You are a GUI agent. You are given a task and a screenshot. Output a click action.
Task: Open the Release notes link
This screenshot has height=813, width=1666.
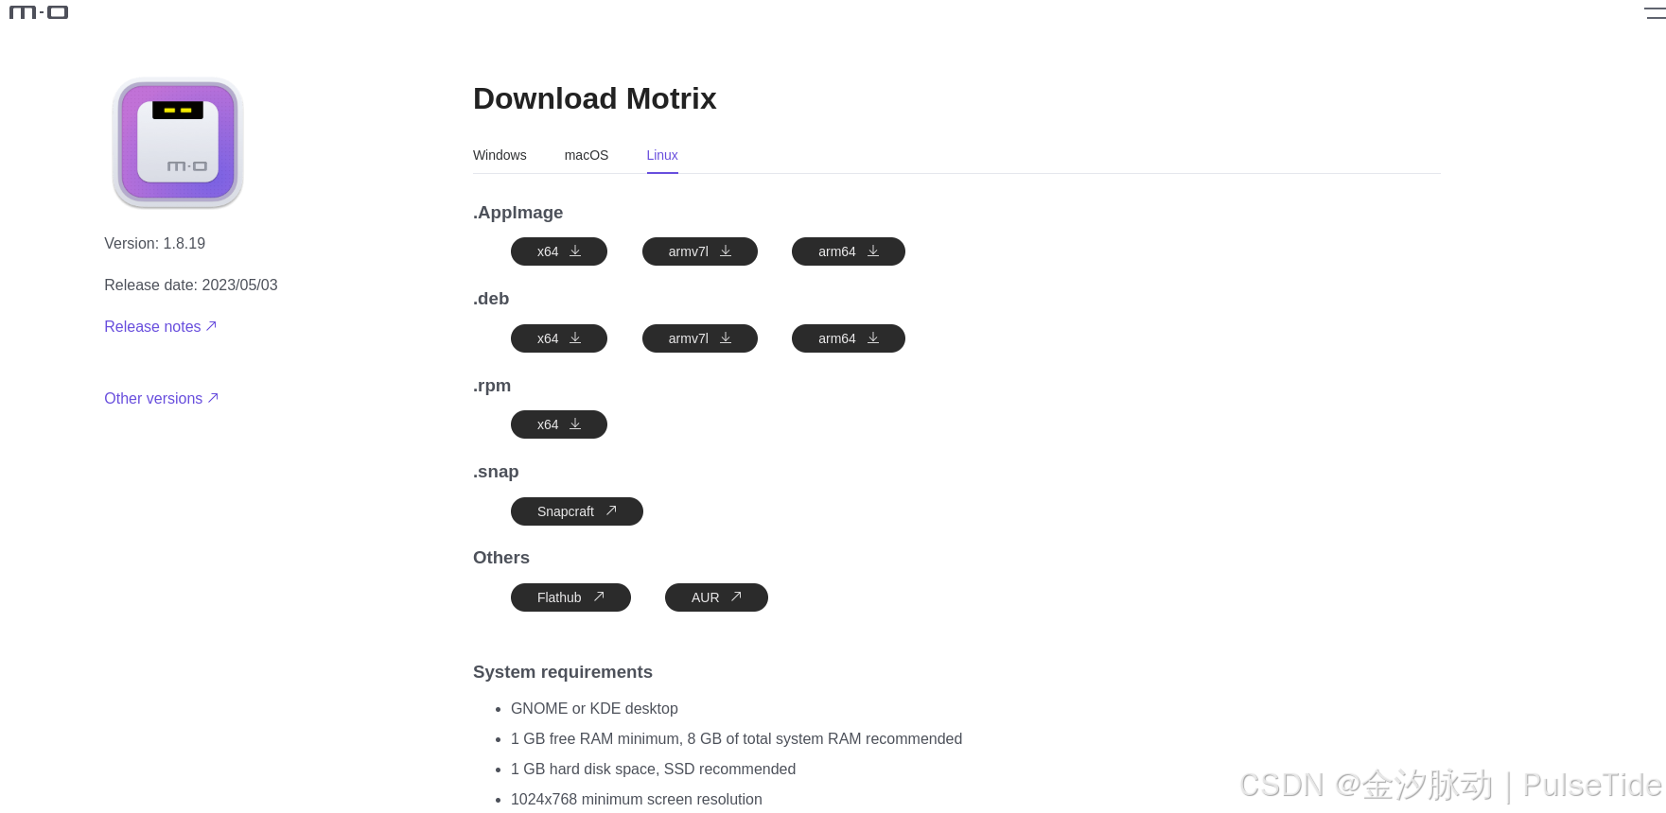click(161, 326)
